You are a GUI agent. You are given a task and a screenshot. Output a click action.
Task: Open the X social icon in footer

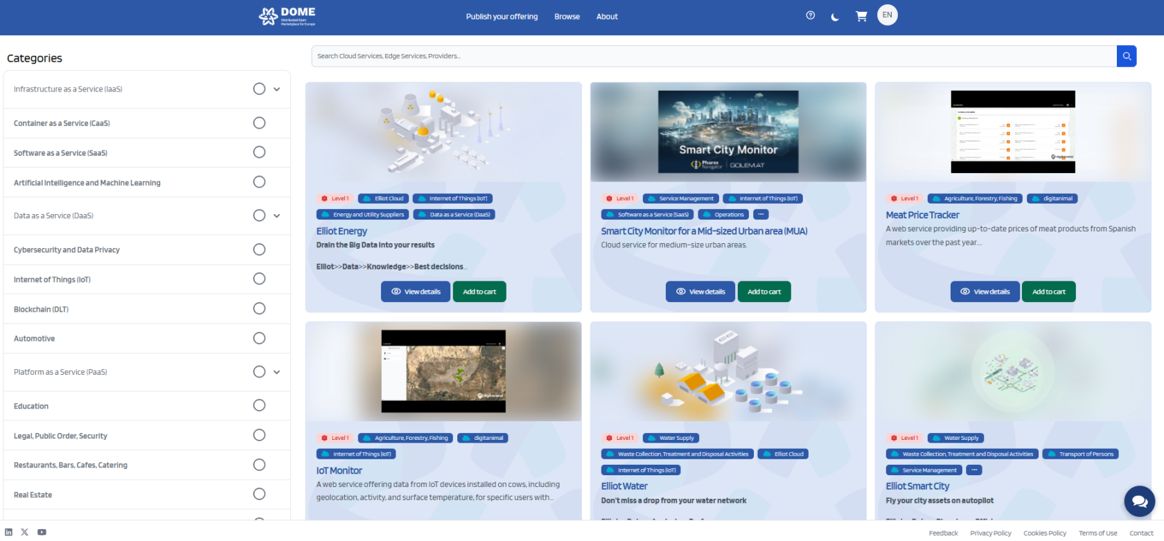tap(25, 532)
